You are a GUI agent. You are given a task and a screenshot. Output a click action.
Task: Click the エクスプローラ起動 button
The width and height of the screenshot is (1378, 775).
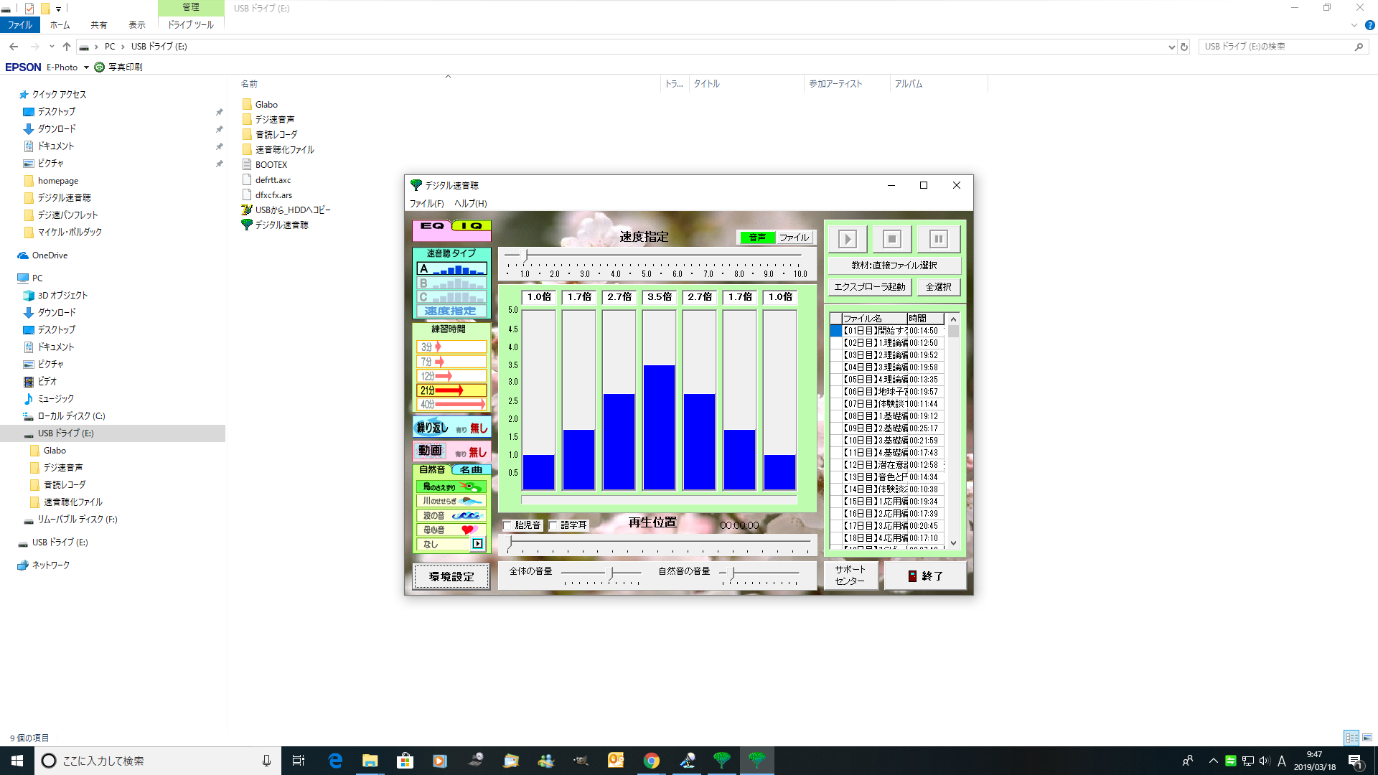pyautogui.click(x=869, y=287)
